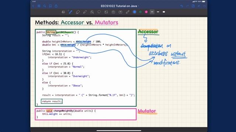The image size is (236, 132).
Task: Redo the last undone action
Action: pos(187,6)
